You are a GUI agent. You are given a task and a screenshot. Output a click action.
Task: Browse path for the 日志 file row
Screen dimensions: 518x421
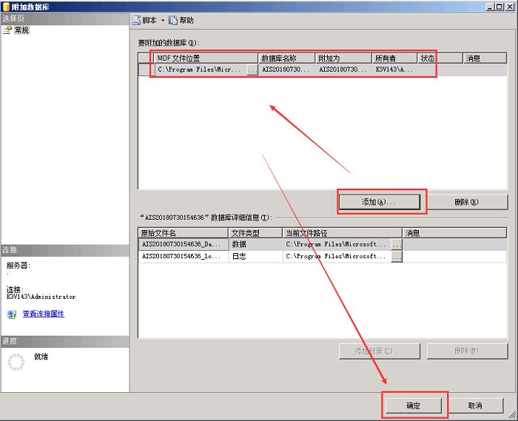pyautogui.click(x=397, y=256)
